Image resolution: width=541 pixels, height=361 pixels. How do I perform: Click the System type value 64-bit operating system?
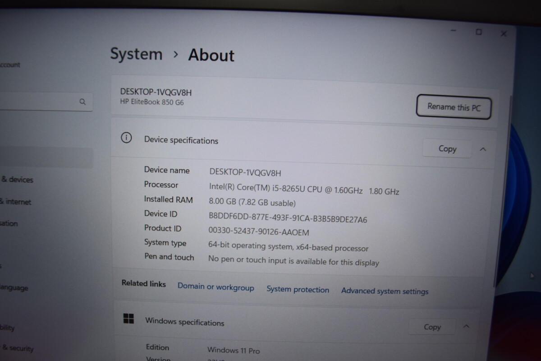click(x=289, y=247)
